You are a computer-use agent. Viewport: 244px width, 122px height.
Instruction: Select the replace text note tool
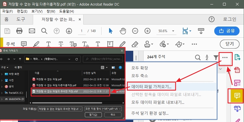(x=73, y=44)
